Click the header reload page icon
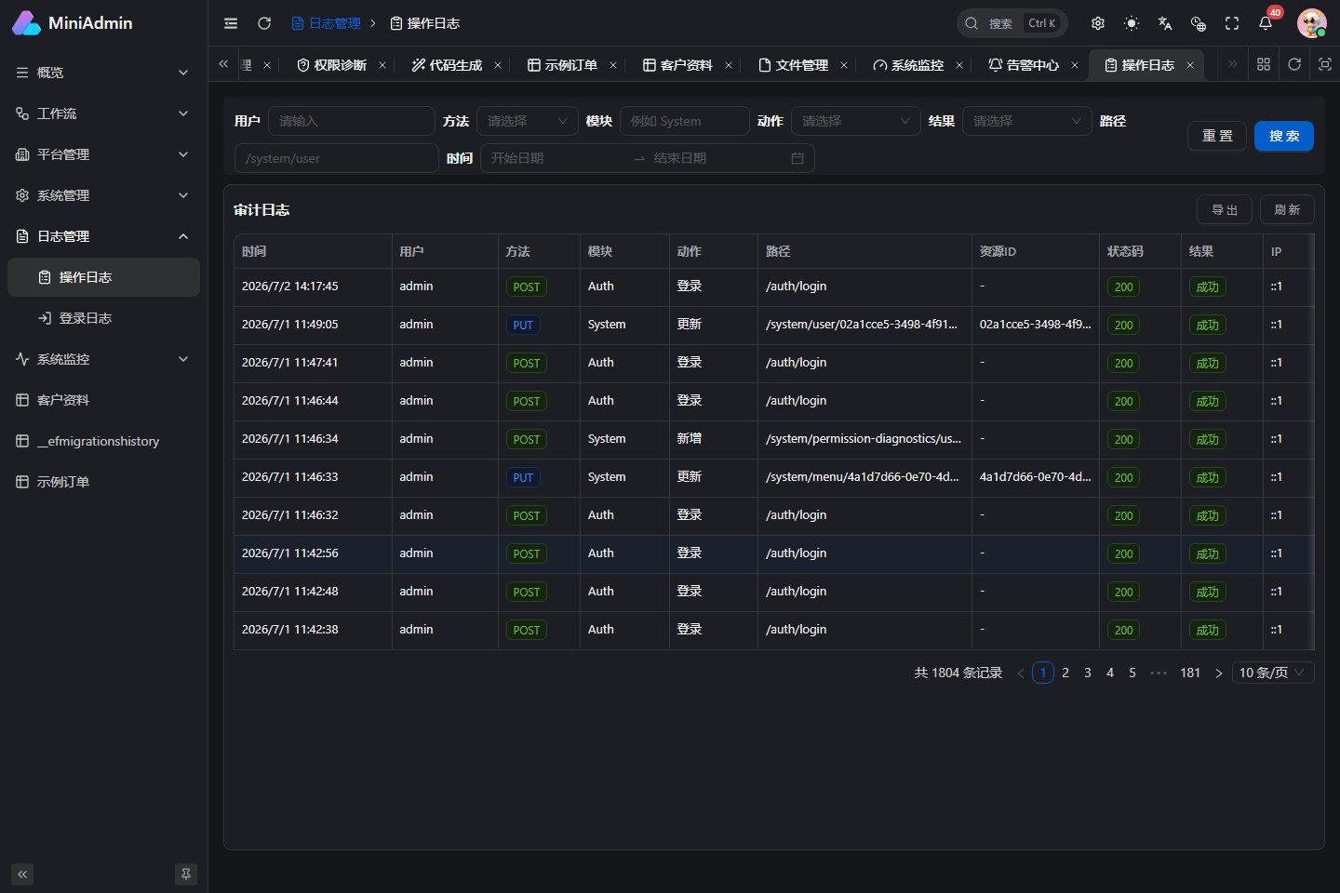The image size is (1340, 893). 264,23
